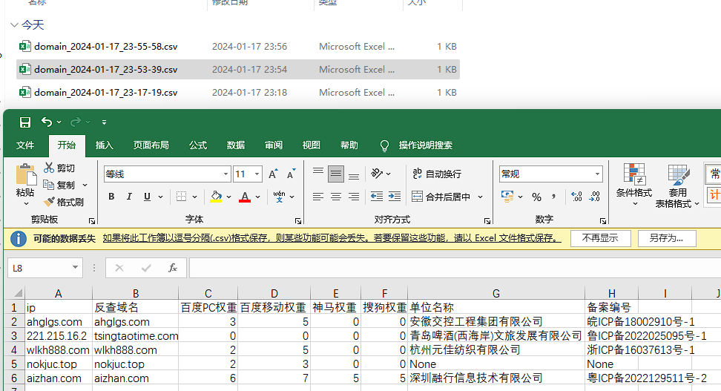The width and height of the screenshot is (721, 391).
Task: Click the Save icon in Excel
Action: [x=24, y=122]
